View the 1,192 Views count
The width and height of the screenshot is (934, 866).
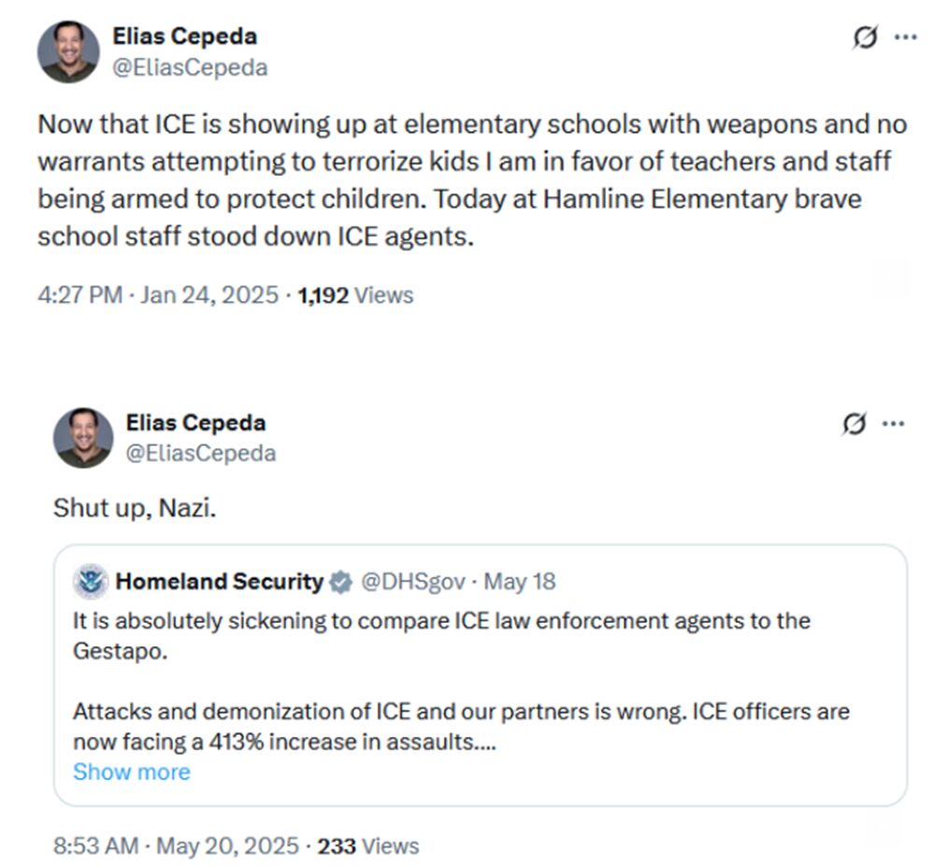[x=355, y=296]
